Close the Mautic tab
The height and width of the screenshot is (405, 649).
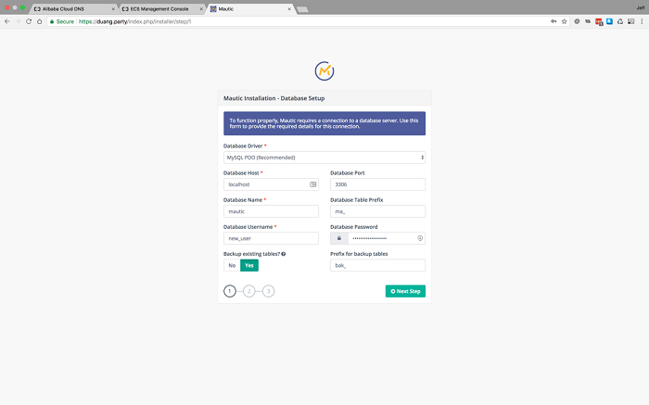coord(289,9)
